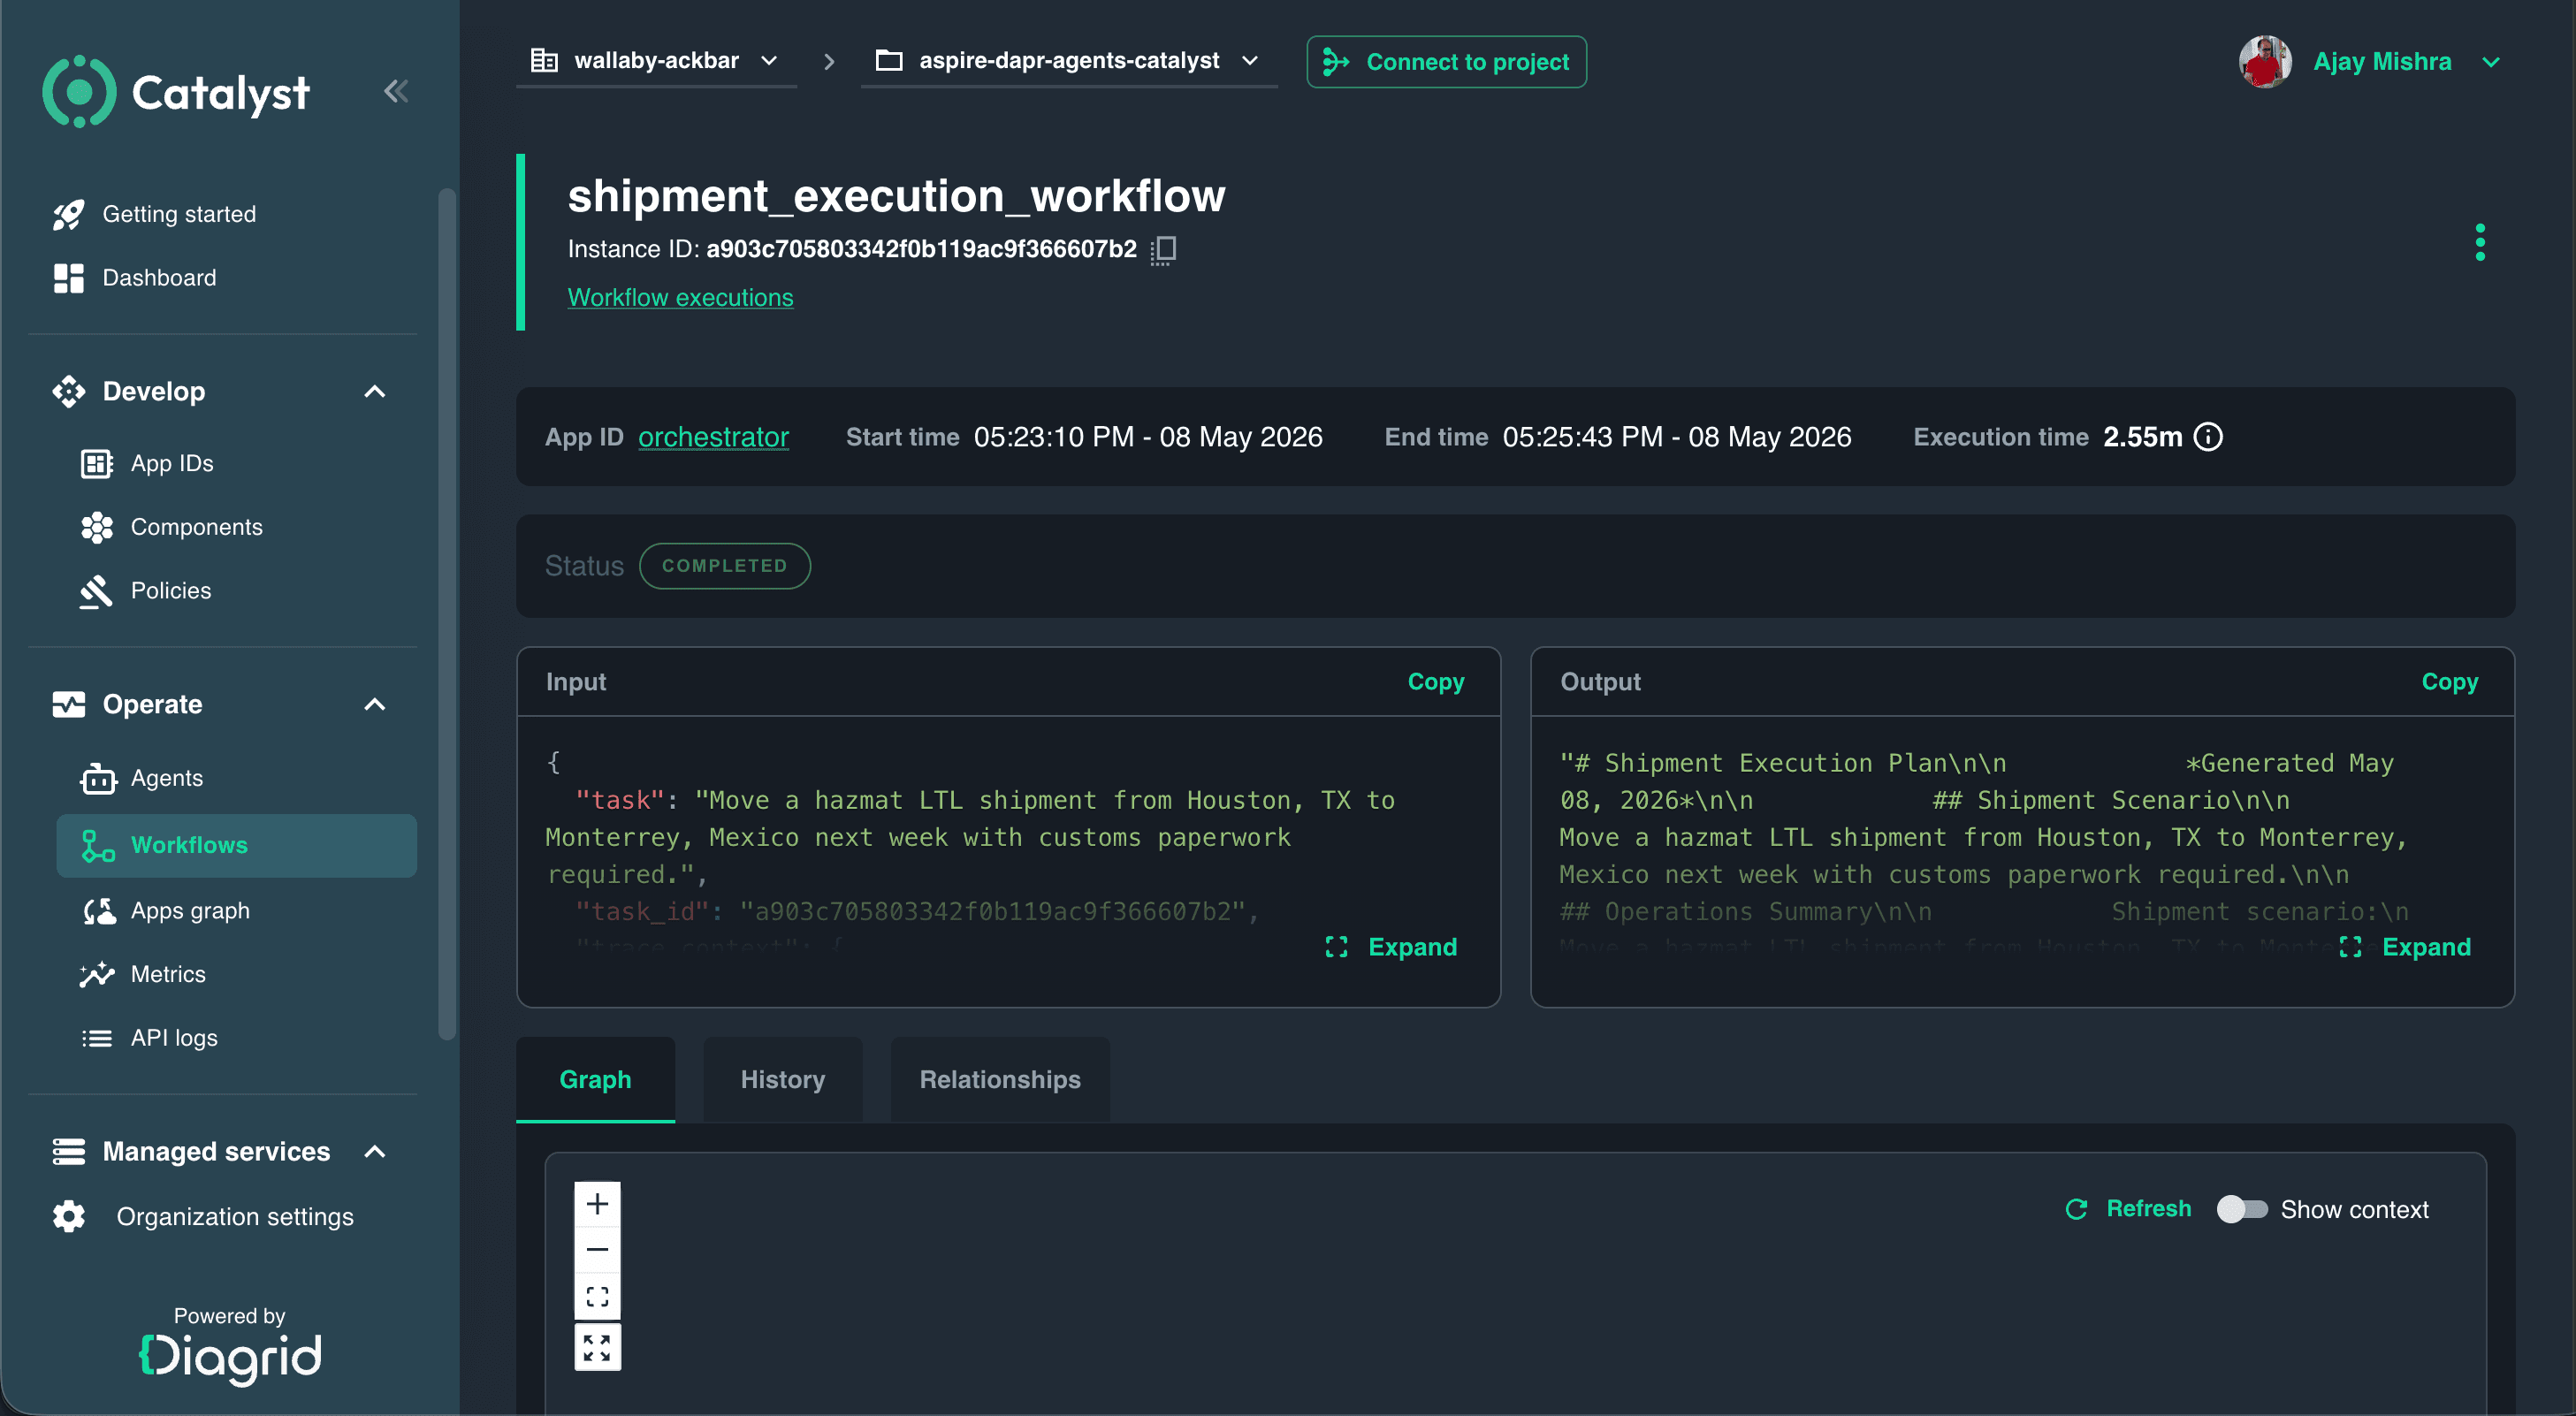Click the Operate section icon
Image resolution: width=2576 pixels, height=1416 pixels.
tap(68, 704)
